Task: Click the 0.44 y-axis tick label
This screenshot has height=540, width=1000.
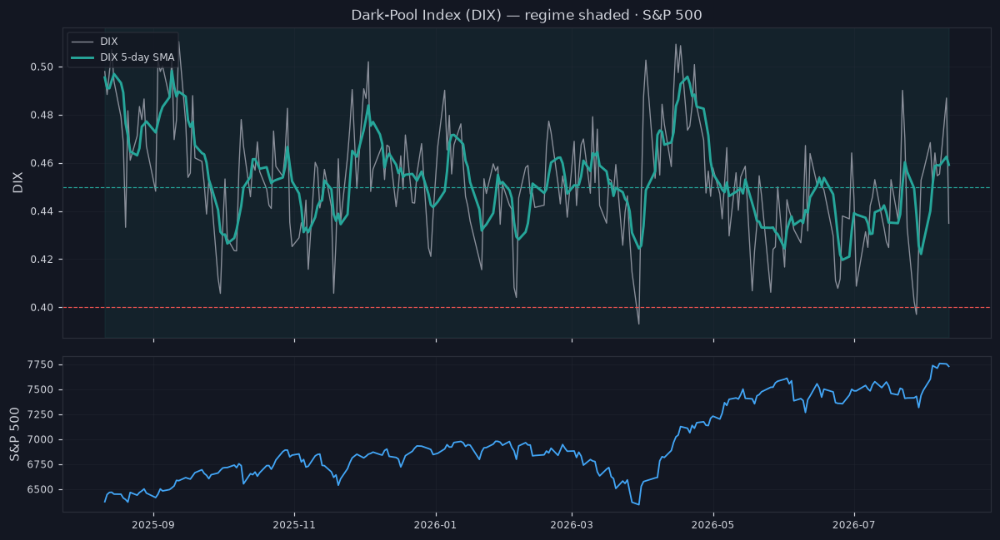Action: point(43,211)
